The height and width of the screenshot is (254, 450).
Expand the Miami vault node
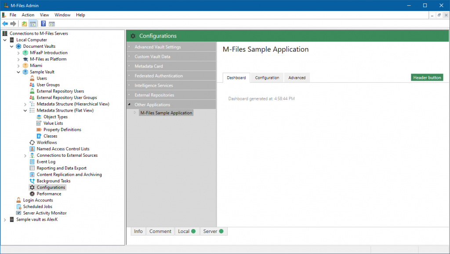tap(19, 65)
